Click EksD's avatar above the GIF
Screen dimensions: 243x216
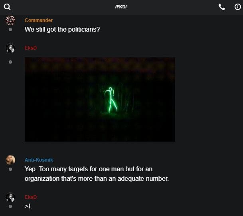pos(10,48)
